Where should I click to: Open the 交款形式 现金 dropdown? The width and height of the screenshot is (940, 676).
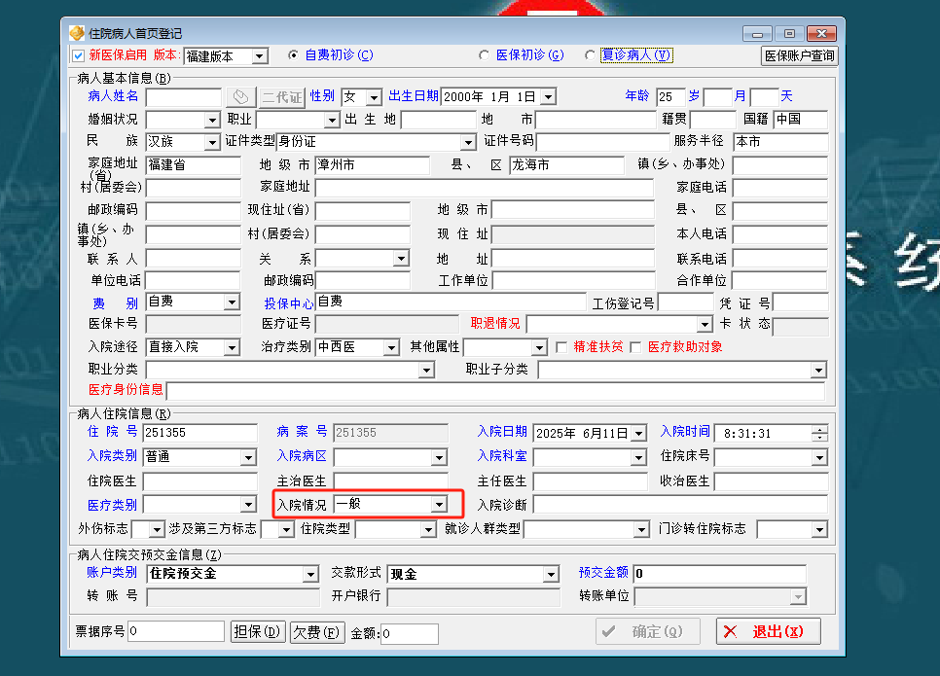(551, 574)
